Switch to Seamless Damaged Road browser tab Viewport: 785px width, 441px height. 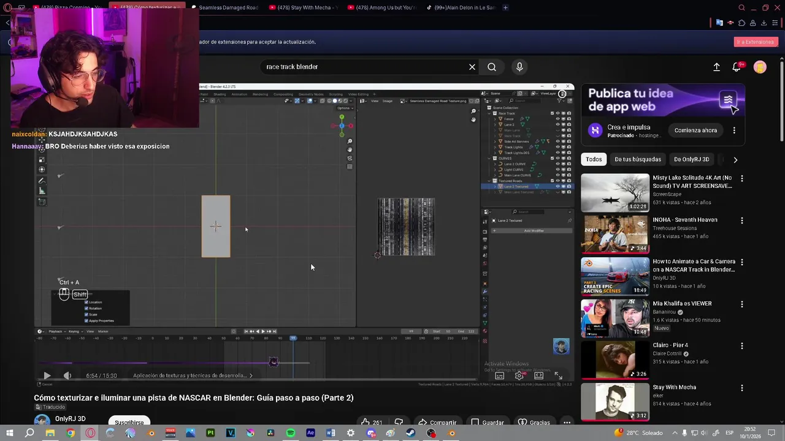pos(227,7)
